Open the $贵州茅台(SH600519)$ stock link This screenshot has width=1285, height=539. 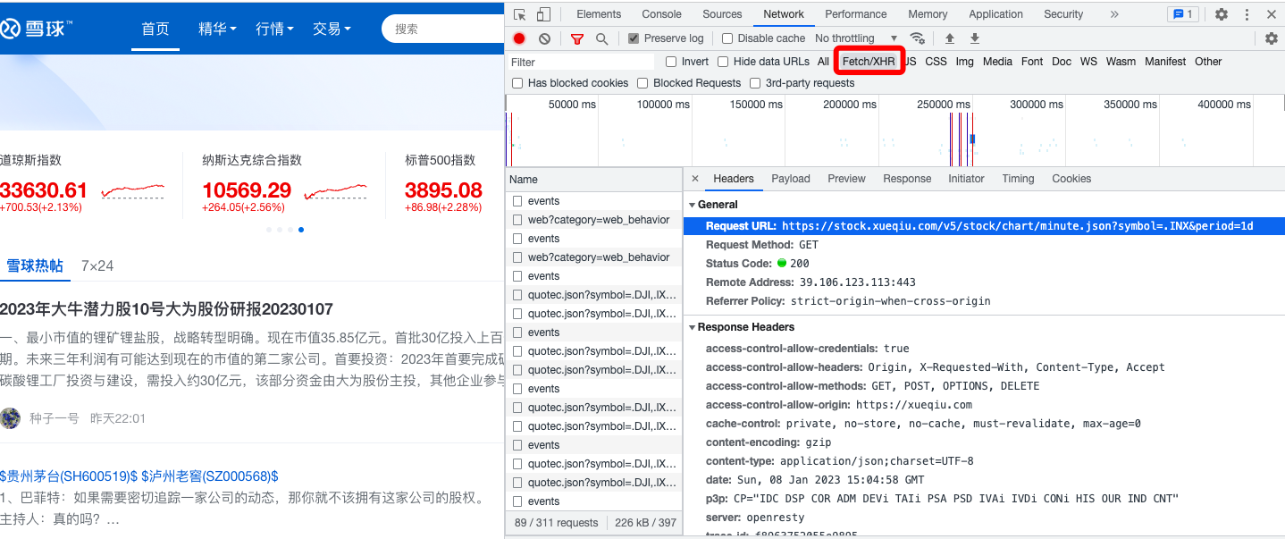tap(69, 476)
